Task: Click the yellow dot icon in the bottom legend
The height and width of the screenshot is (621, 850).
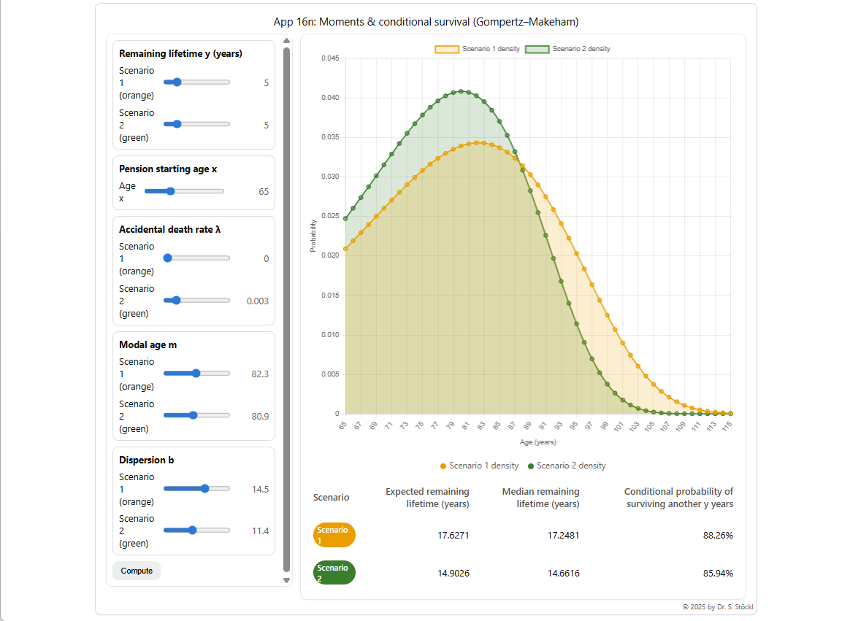Action: click(443, 466)
